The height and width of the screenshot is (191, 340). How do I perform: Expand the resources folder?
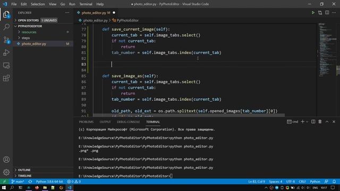coord(29,32)
